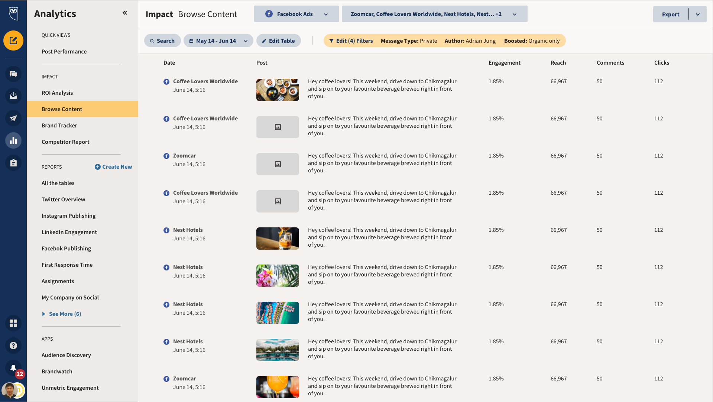Open the Help question mark icon
The width and height of the screenshot is (713, 402).
[13, 346]
